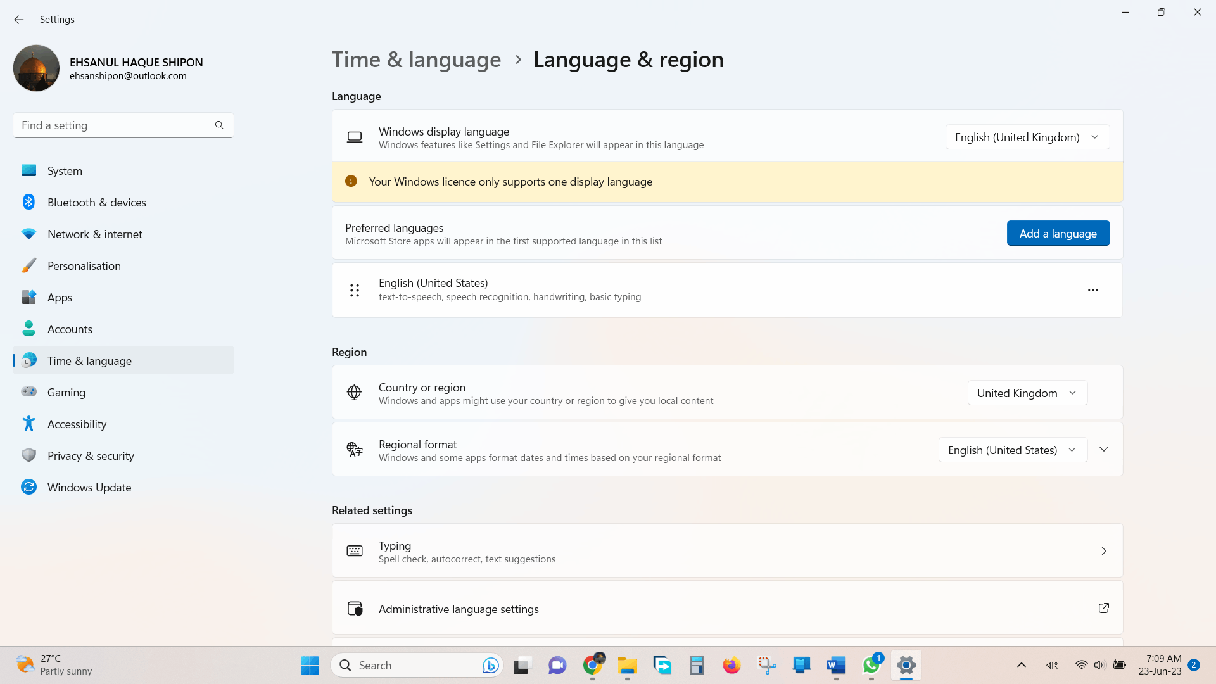
Task: Open Windows Update in the sidebar
Action: coord(123,488)
